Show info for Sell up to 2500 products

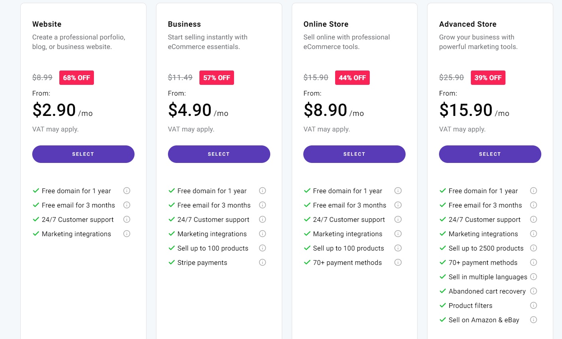534,248
